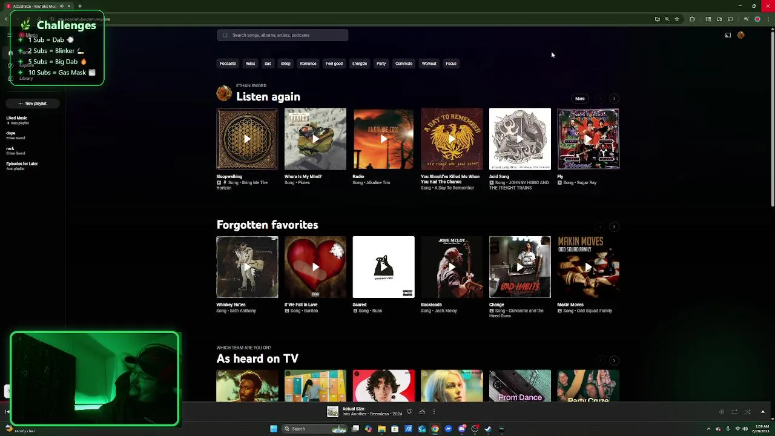
Task: Select the Sad mood chip
Action: point(268,64)
